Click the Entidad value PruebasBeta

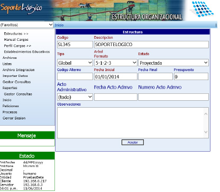click(33, 177)
